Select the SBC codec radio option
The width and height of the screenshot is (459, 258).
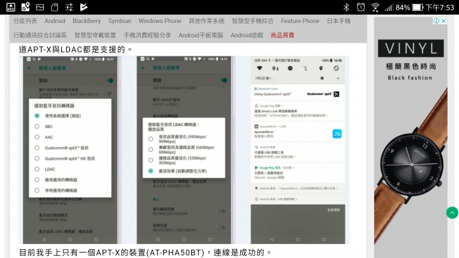coord(36,126)
